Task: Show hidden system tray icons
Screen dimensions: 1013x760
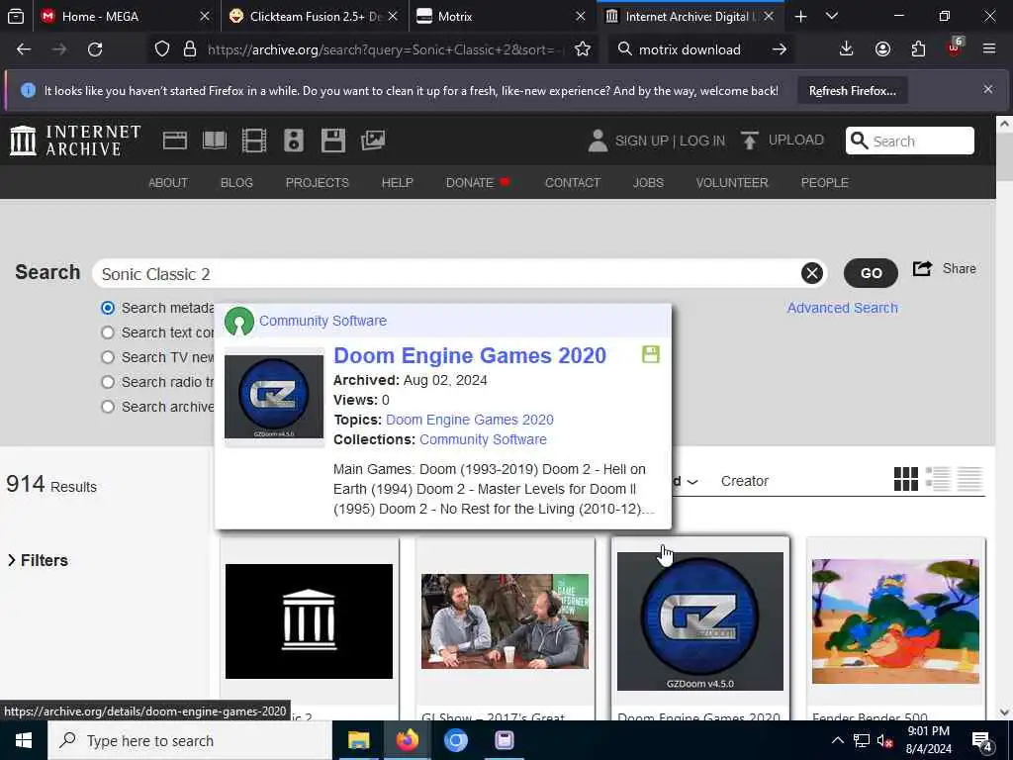Action: tap(837, 740)
